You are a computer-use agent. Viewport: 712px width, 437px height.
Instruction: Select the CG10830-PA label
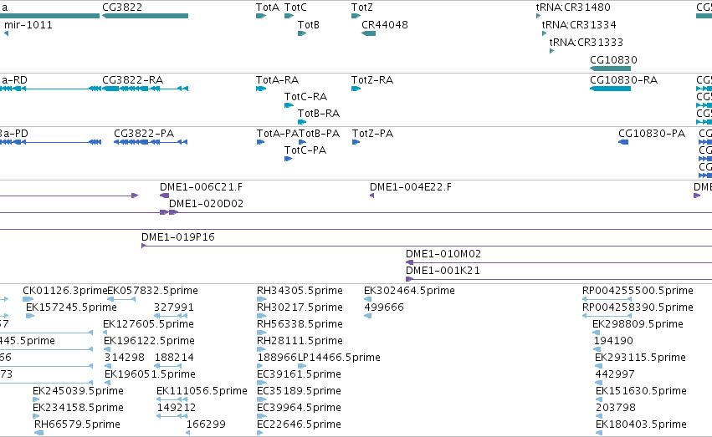(652, 134)
